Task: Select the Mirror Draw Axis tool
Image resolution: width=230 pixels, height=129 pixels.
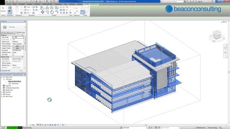Action: tap(57, 8)
